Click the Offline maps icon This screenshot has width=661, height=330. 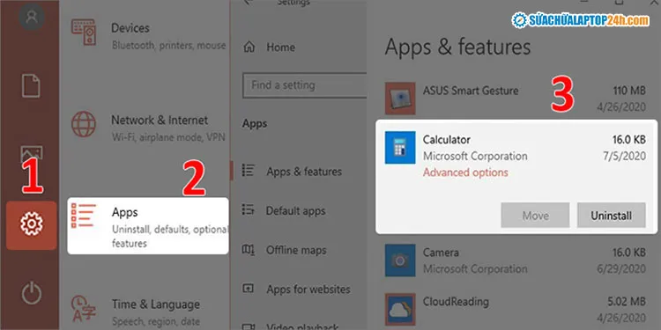coord(248,249)
